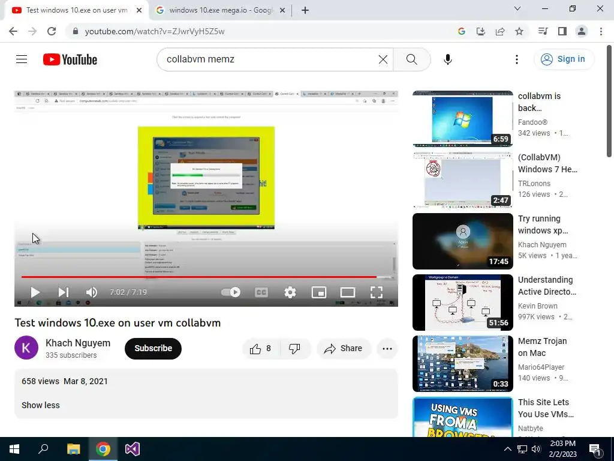
Task: Open taskbar volume control
Action: click(x=536, y=449)
